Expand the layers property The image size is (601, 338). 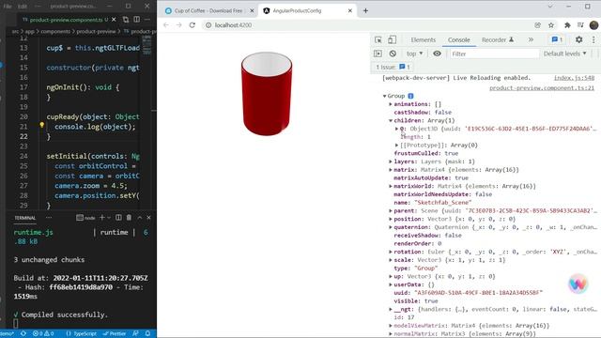pyautogui.click(x=391, y=161)
